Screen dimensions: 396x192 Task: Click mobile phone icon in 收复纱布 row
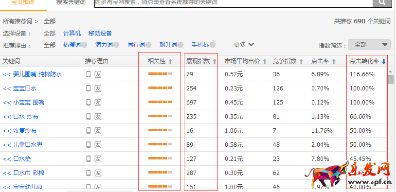pyautogui.click(x=89, y=131)
